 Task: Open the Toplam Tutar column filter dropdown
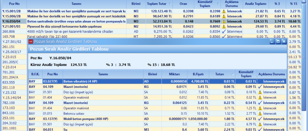169,4
